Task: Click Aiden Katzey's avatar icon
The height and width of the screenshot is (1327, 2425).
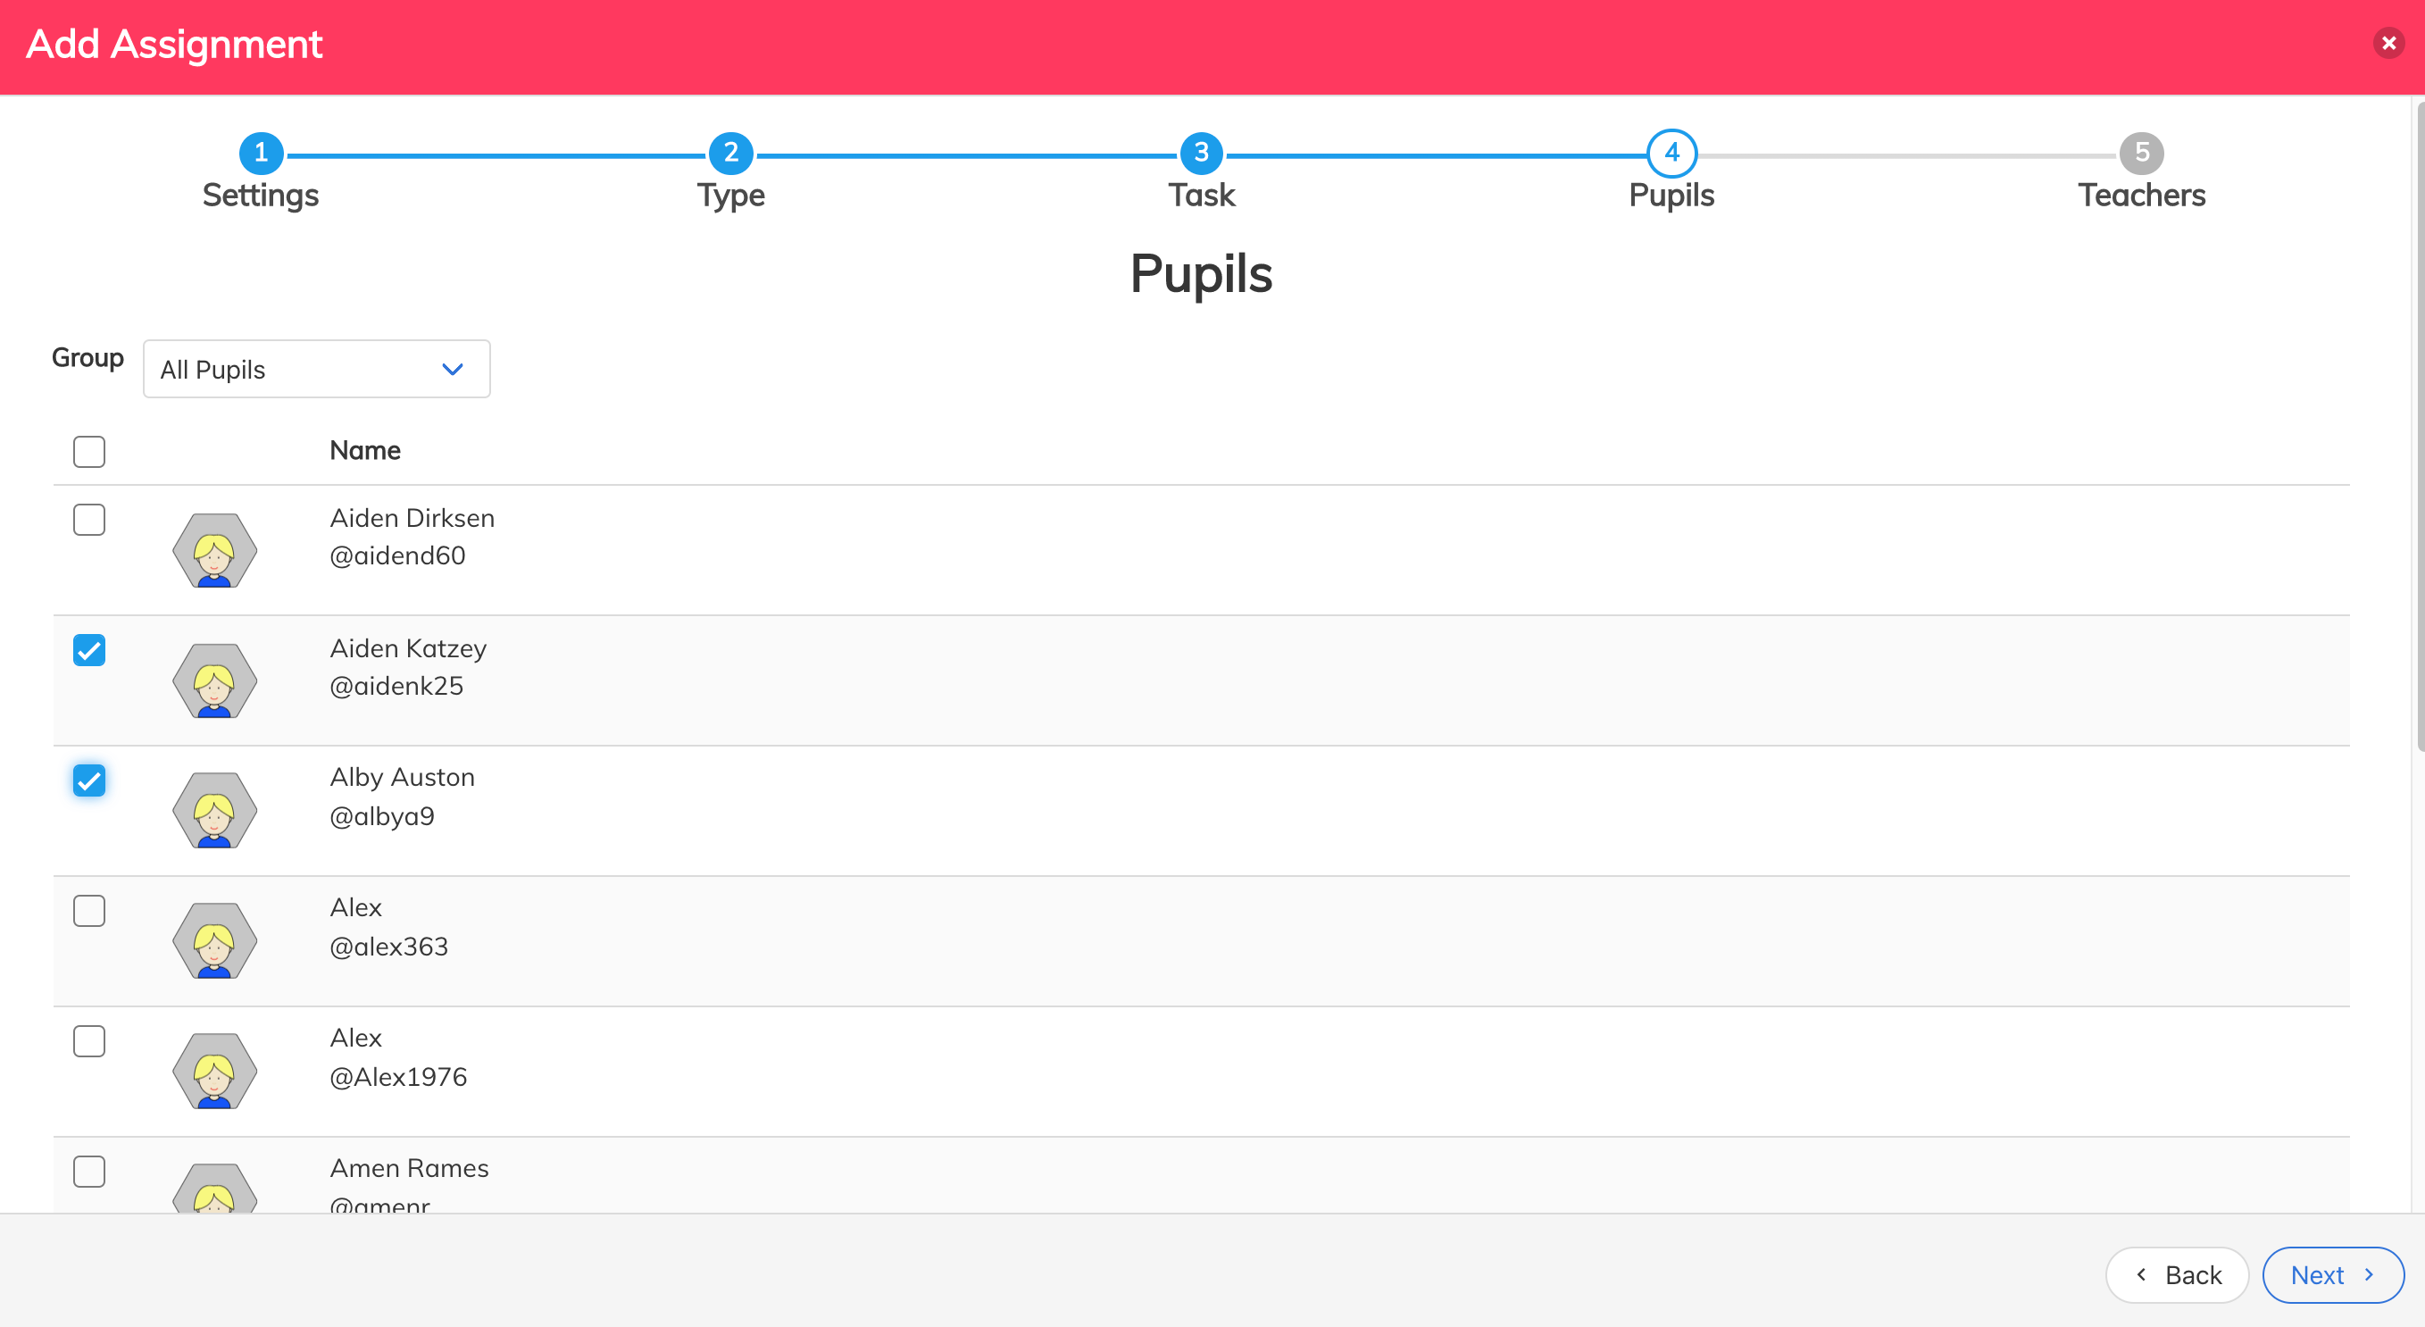Action: coord(214,681)
